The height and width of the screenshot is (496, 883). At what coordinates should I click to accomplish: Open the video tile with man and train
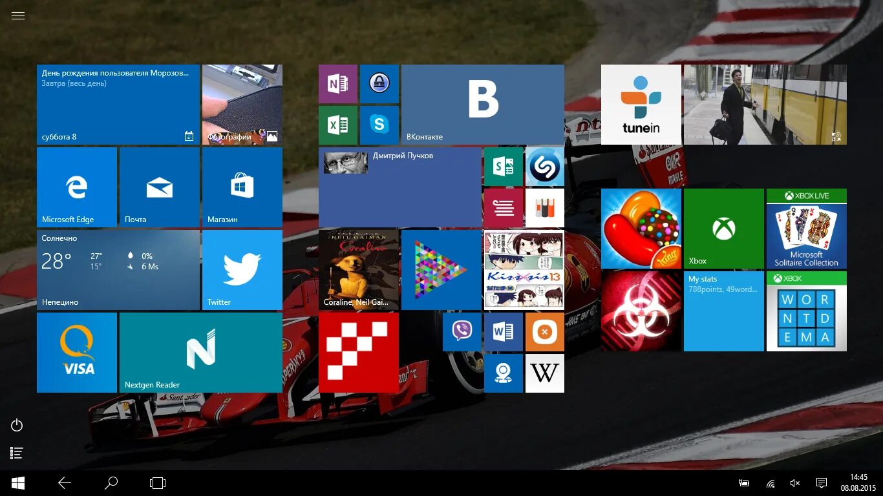[765, 105]
